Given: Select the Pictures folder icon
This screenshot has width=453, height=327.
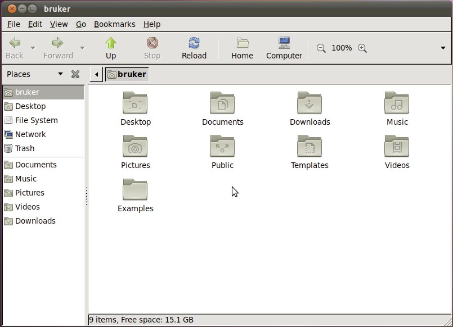Looking at the screenshot, I should [135, 146].
